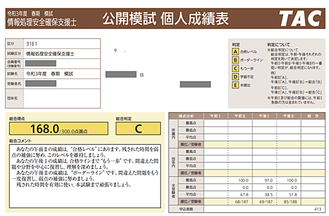Click rank value 69/187

266,202
